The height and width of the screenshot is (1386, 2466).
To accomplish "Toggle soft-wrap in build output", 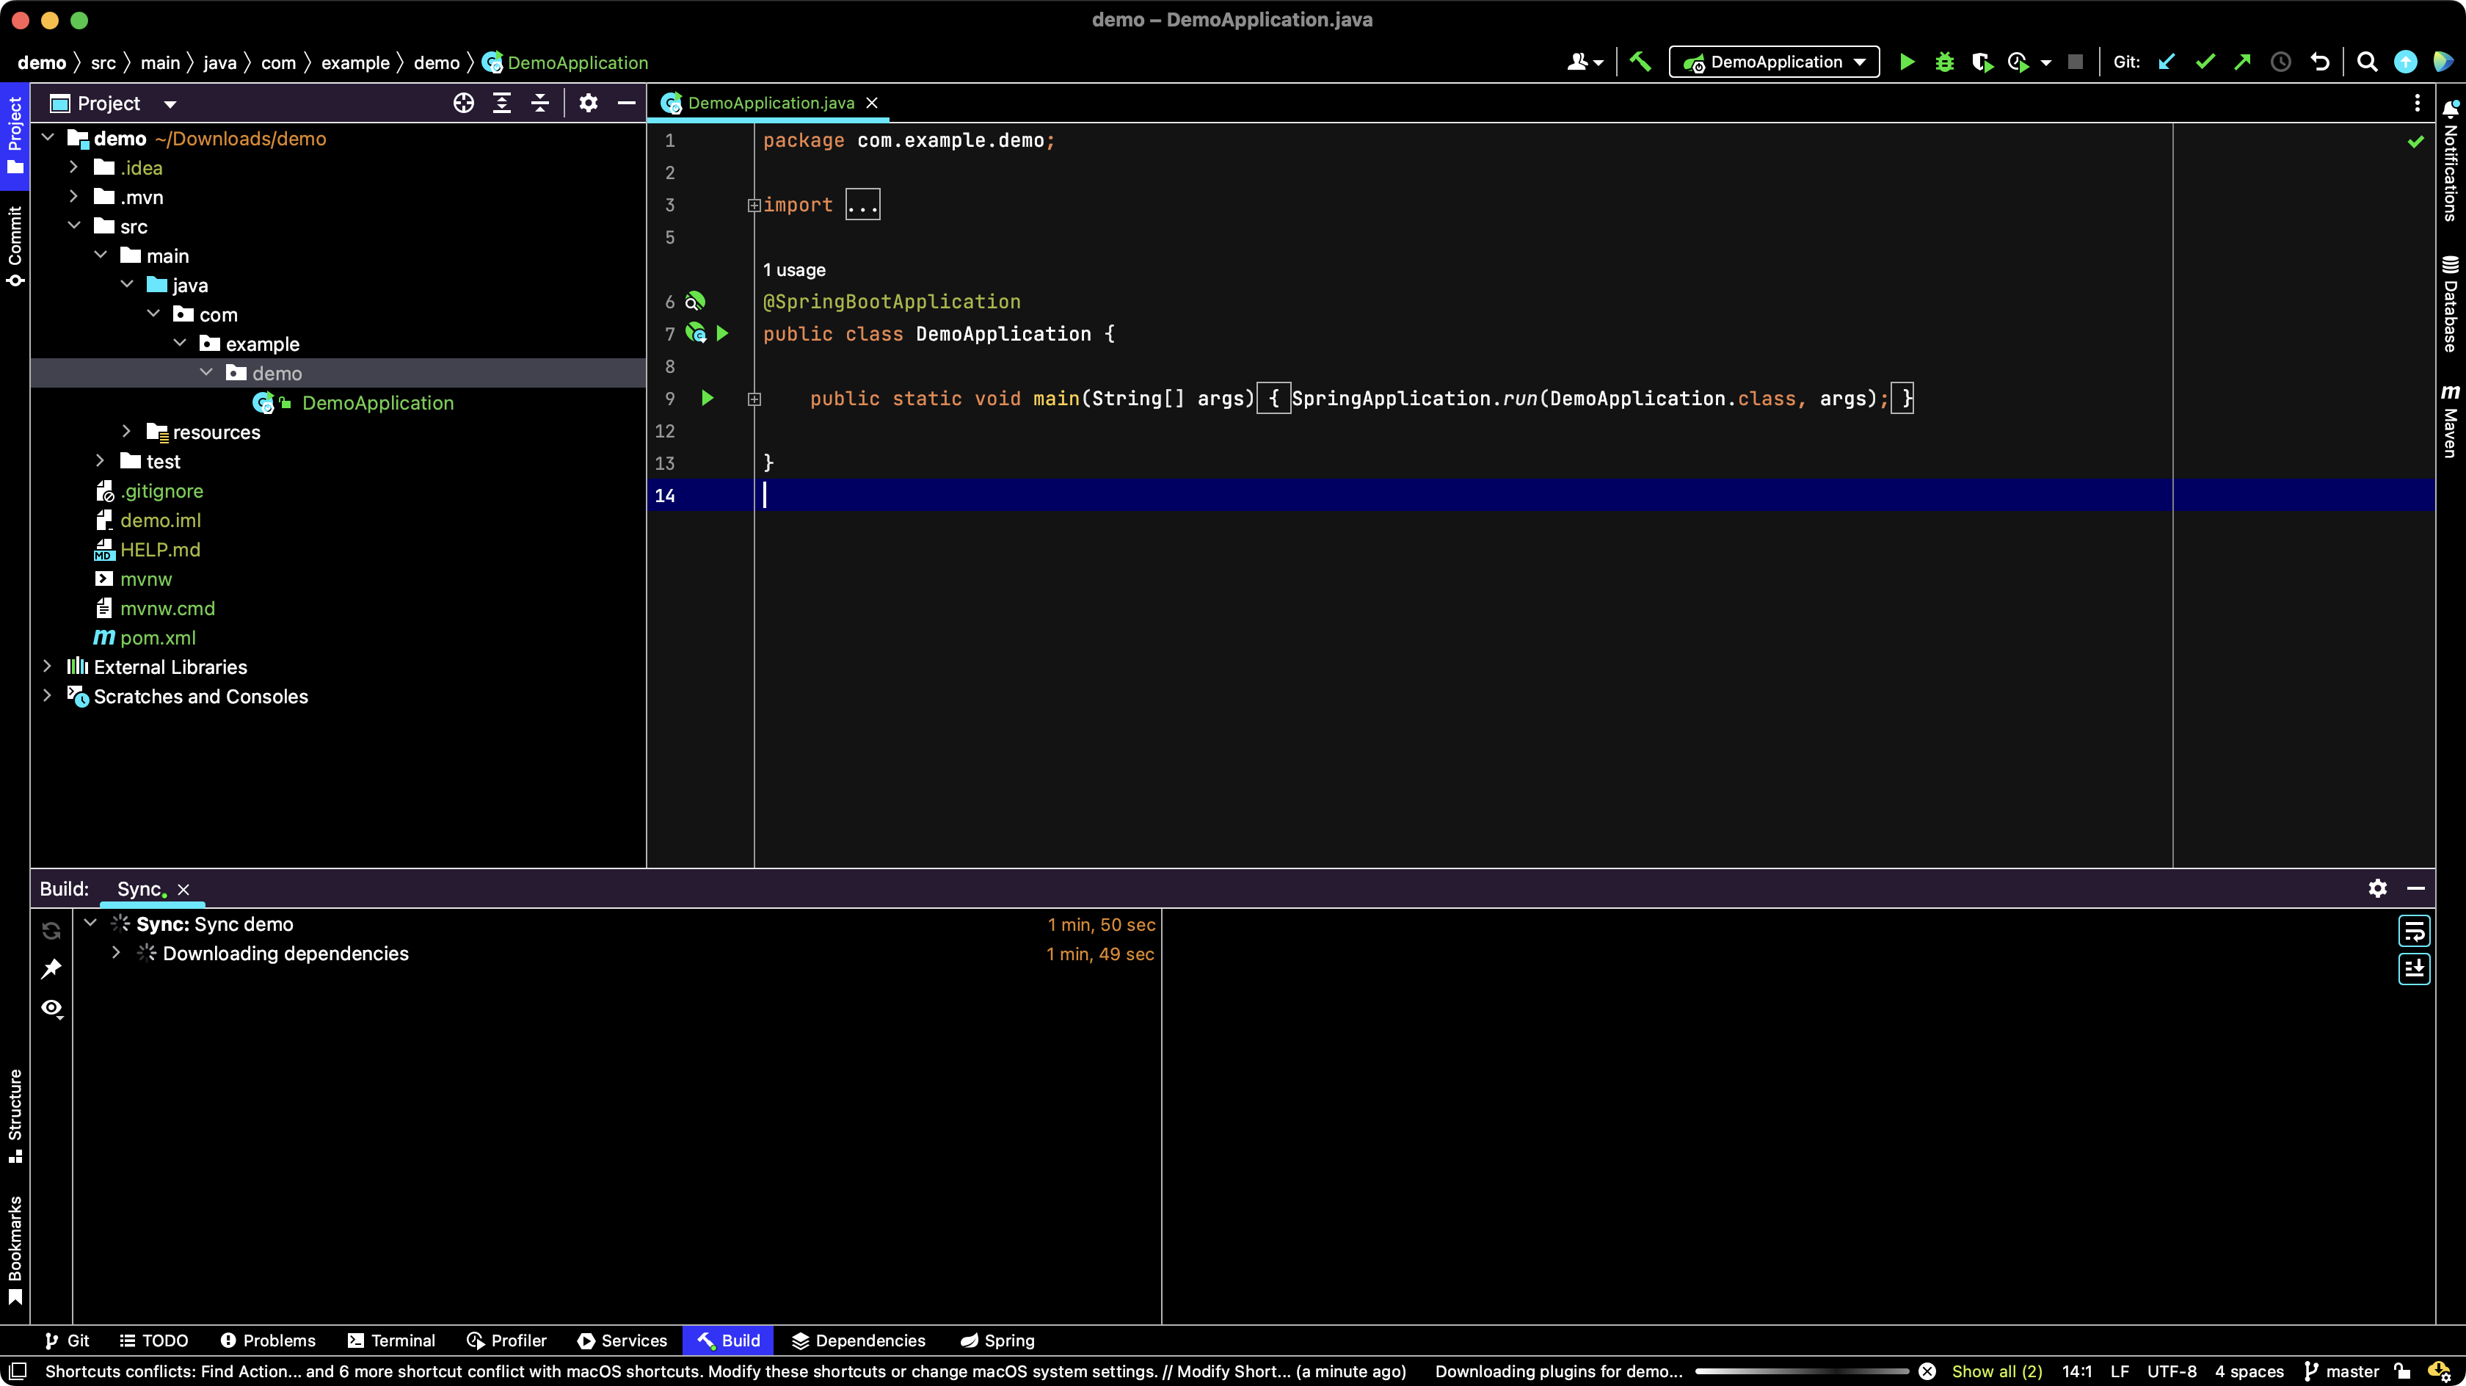I will click(2413, 930).
